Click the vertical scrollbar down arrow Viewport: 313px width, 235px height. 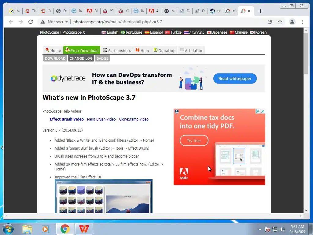306,211
